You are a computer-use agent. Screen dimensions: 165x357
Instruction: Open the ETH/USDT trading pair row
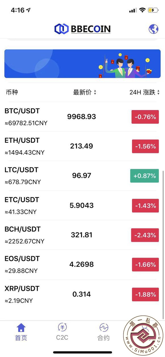click(82, 146)
